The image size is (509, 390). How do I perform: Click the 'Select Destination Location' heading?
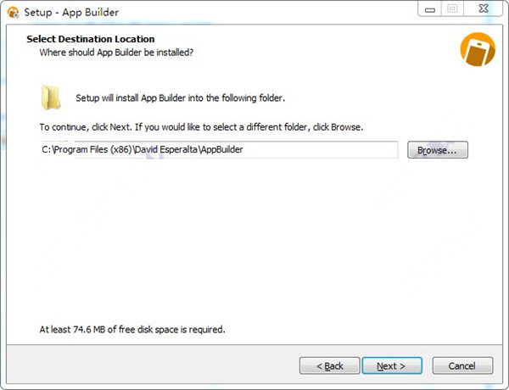point(91,39)
